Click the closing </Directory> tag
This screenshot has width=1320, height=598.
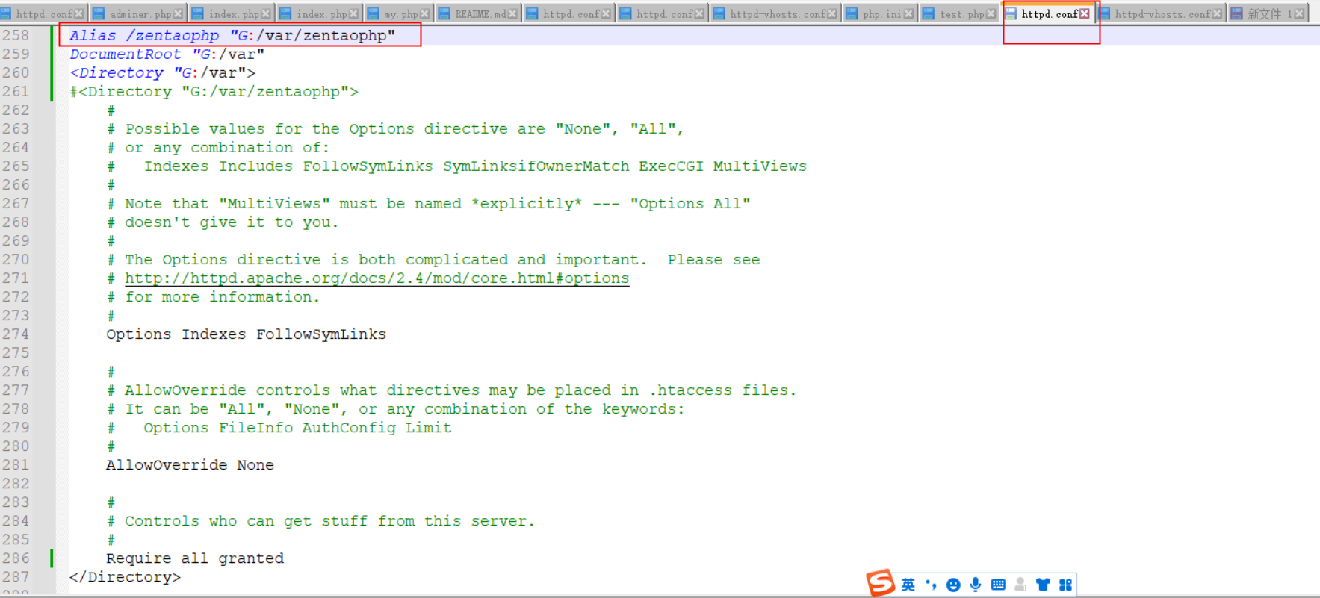125,577
